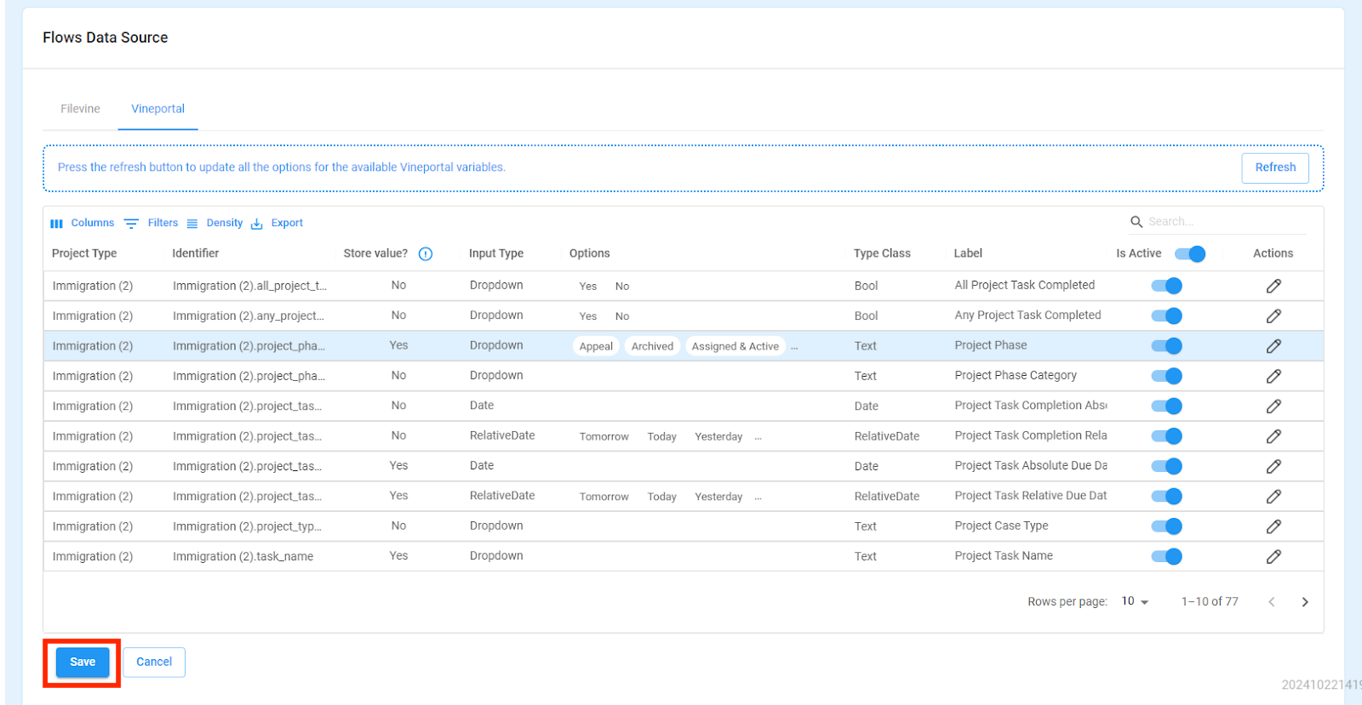
Task: Click the search magnifier icon
Action: click(1136, 222)
